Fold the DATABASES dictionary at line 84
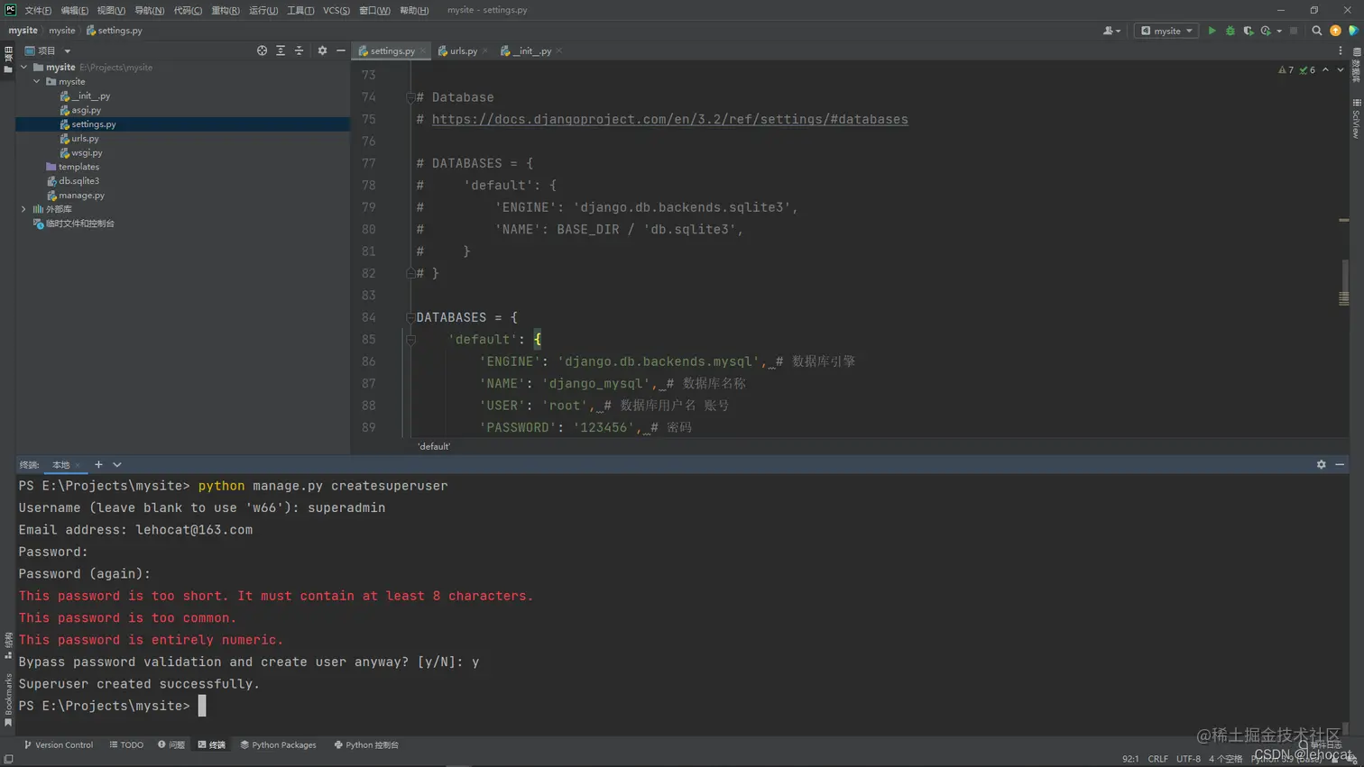 [x=410, y=317]
